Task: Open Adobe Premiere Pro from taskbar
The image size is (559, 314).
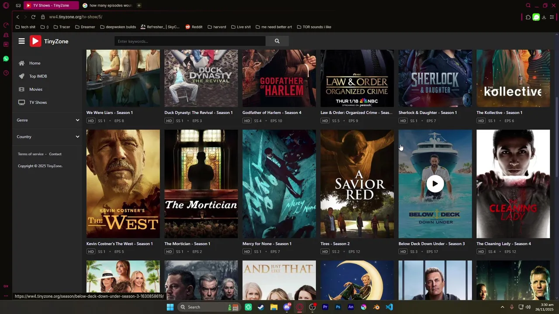Action: click(325, 307)
